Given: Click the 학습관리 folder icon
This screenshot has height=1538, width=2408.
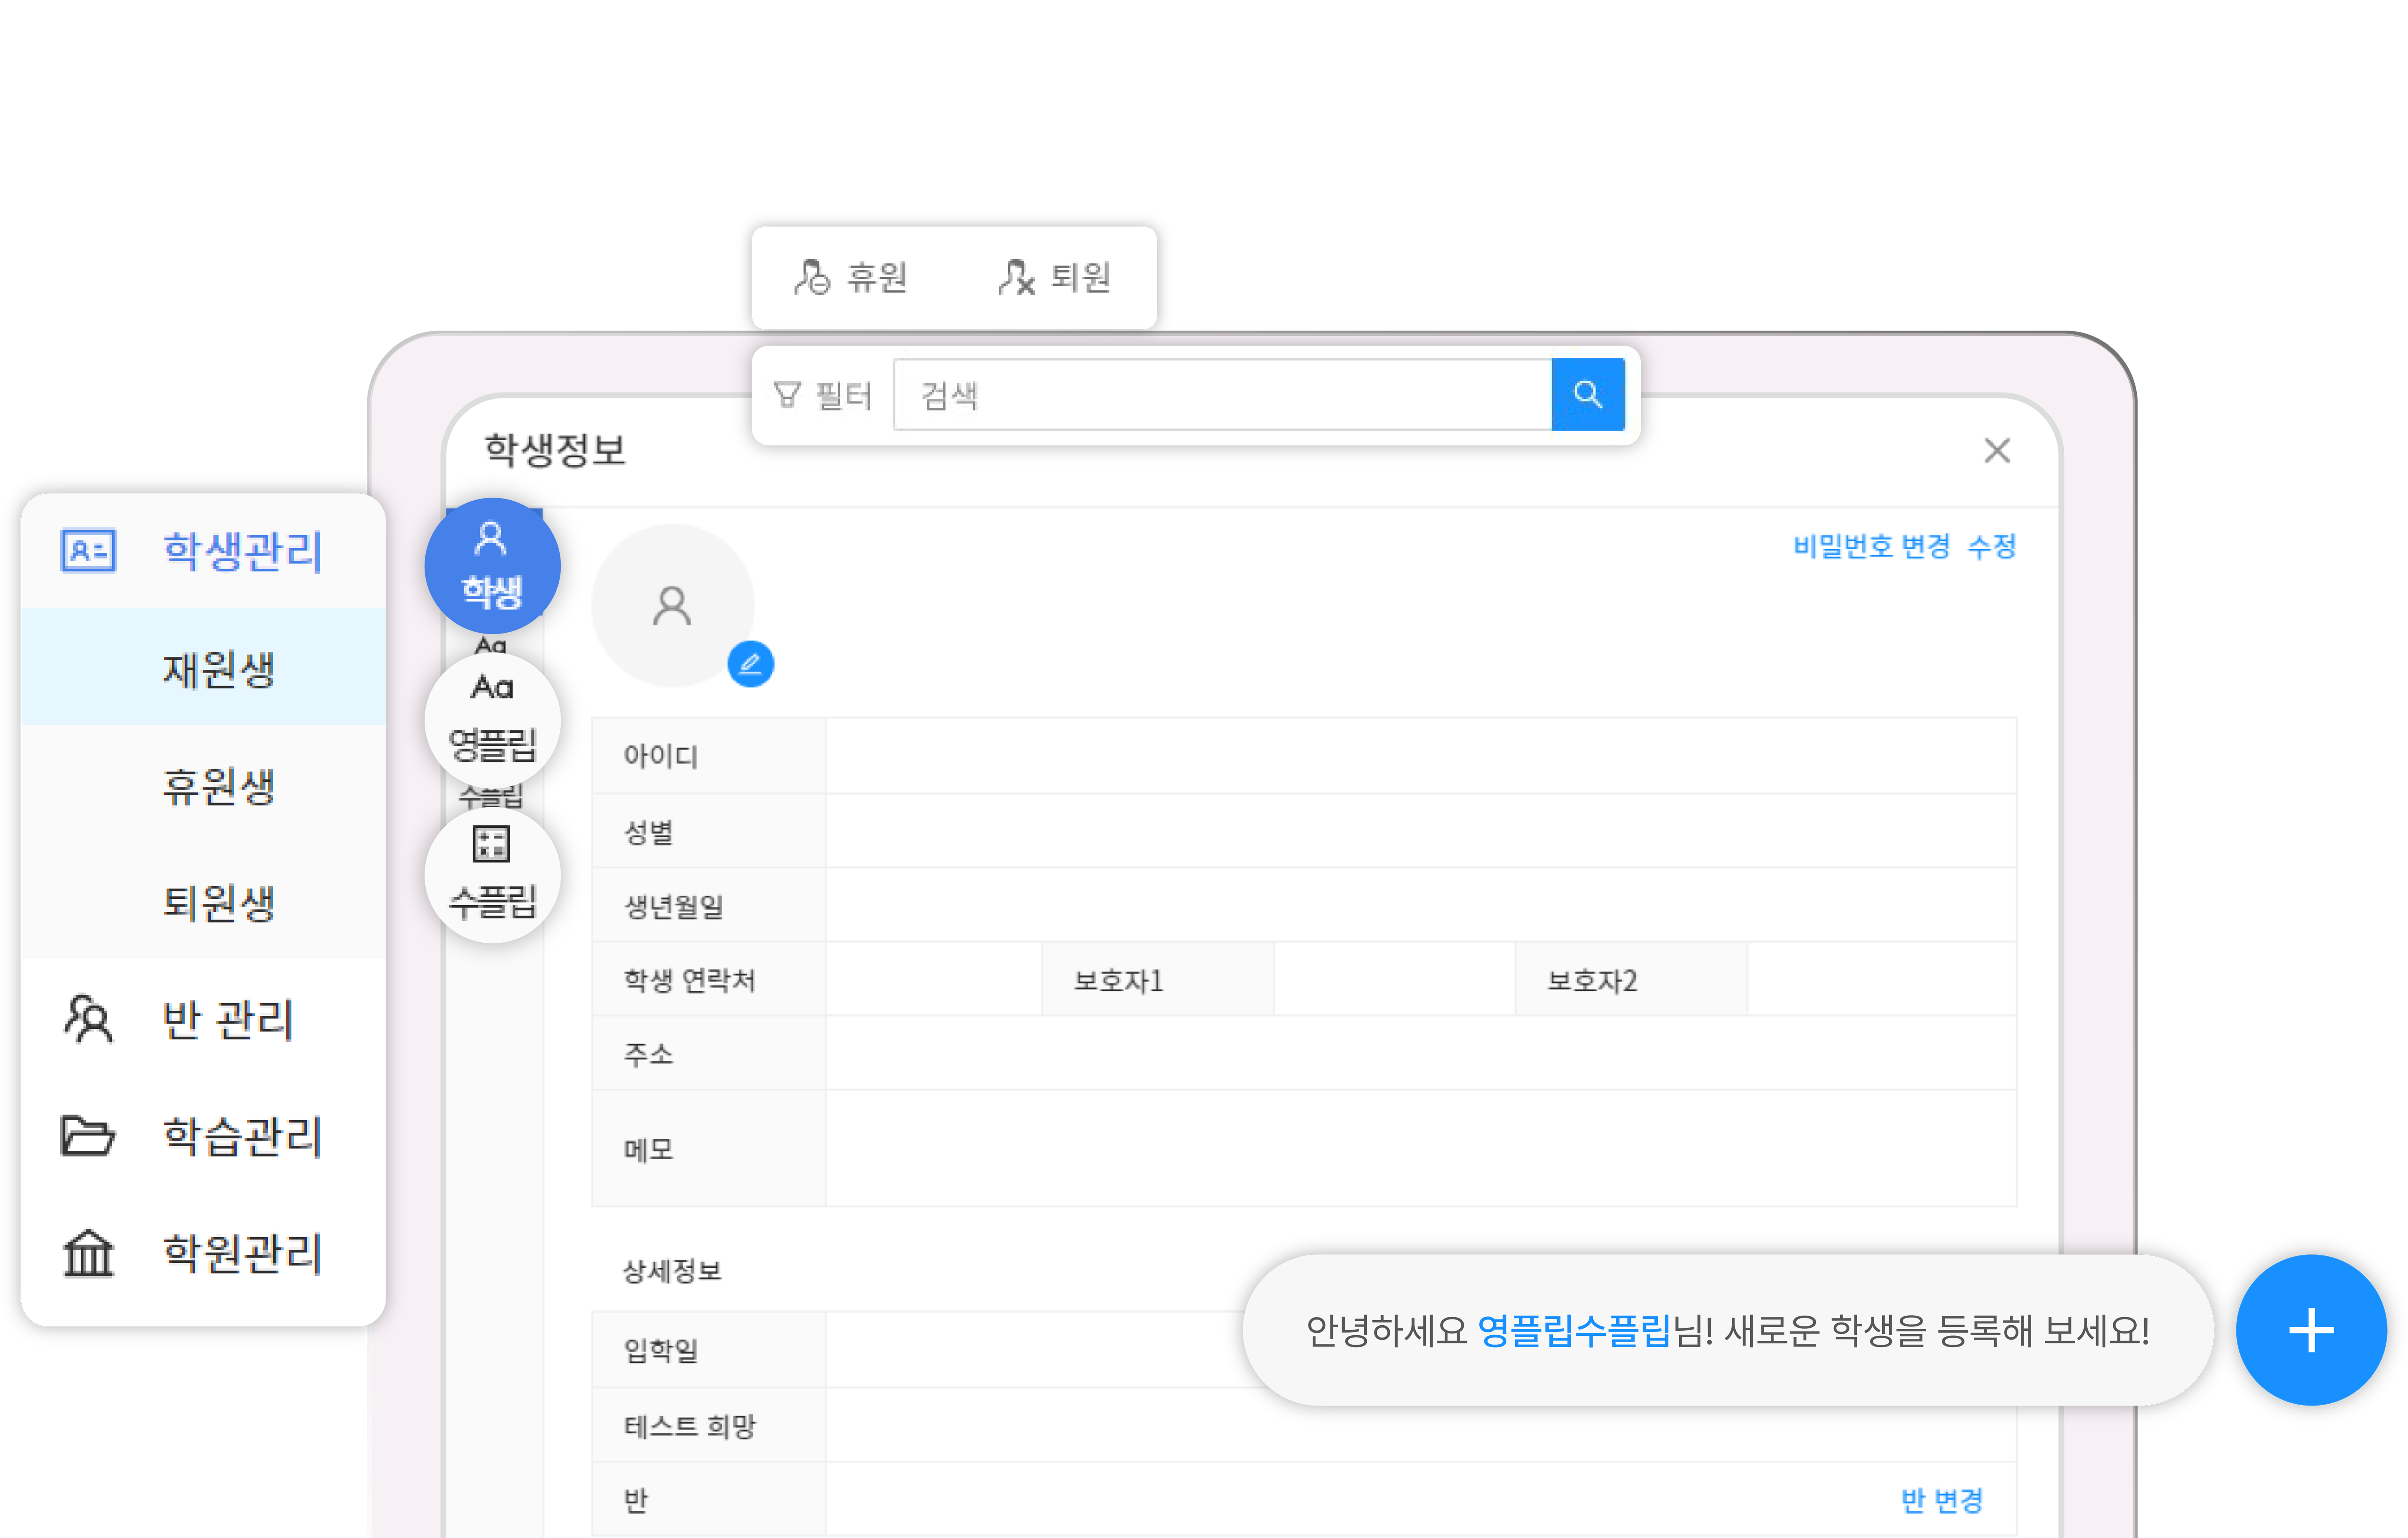Looking at the screenshot, I should pos(88,1136).
